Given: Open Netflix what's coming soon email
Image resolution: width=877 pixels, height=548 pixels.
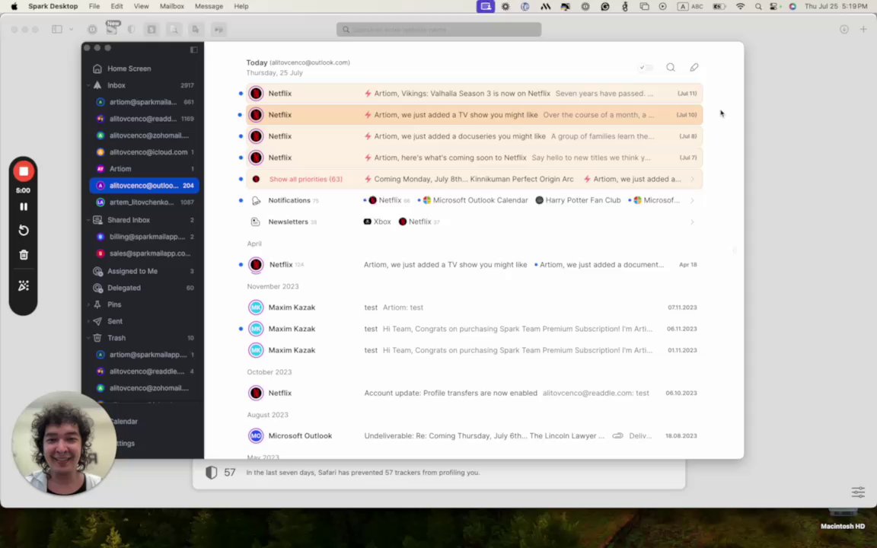Looking at the screenshot, I should pos(474,158).
